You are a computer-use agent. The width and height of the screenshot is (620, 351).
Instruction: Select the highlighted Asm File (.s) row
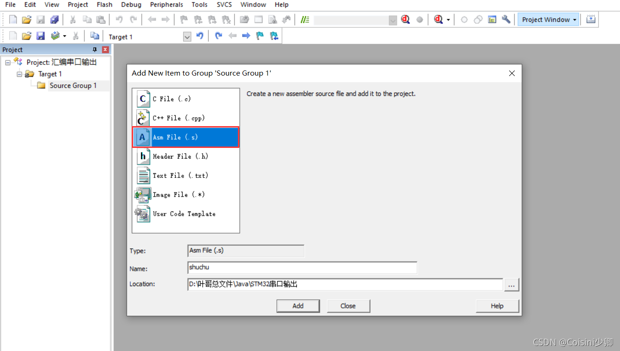tap(185, 137)
